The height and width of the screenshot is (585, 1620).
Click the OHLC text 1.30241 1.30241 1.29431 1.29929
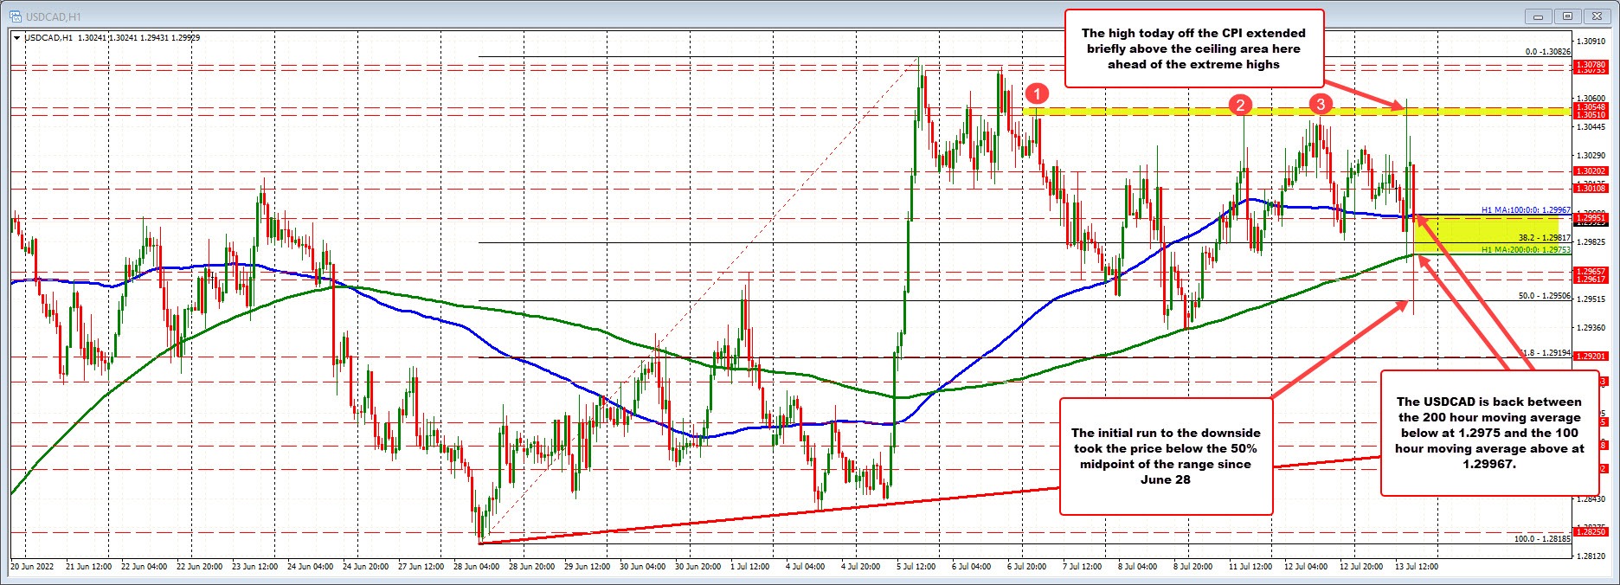click(x=138, y=38)
